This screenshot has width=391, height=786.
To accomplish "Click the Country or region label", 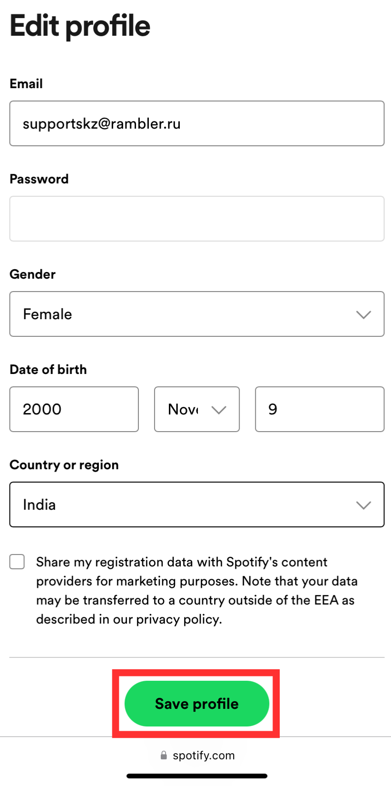I will [x=64, y=465].
